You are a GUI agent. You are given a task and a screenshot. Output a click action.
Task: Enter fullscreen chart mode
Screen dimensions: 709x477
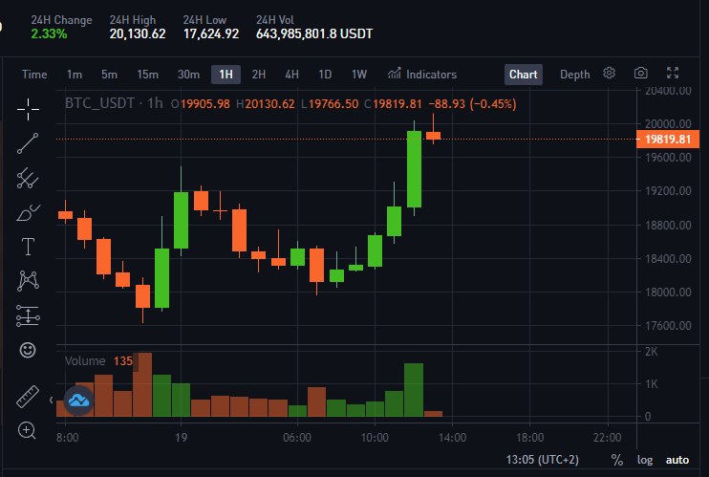click(673, 73)
